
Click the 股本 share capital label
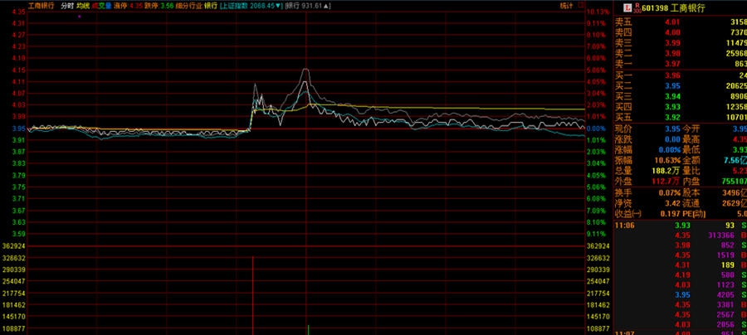[x=691, y=192]
